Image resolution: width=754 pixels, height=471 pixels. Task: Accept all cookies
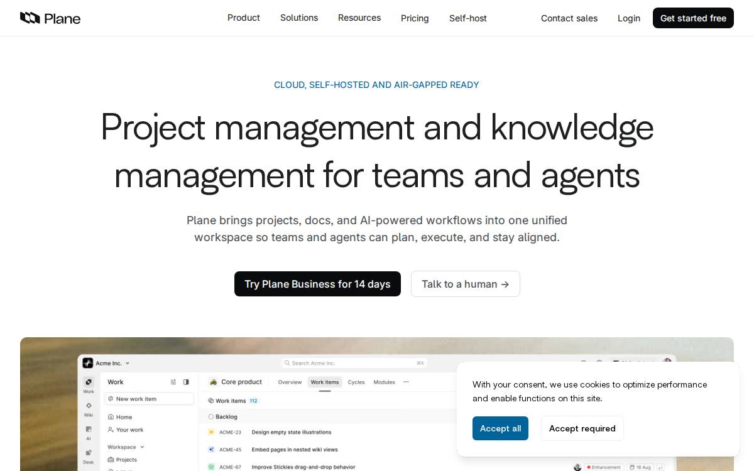(500, 428)
